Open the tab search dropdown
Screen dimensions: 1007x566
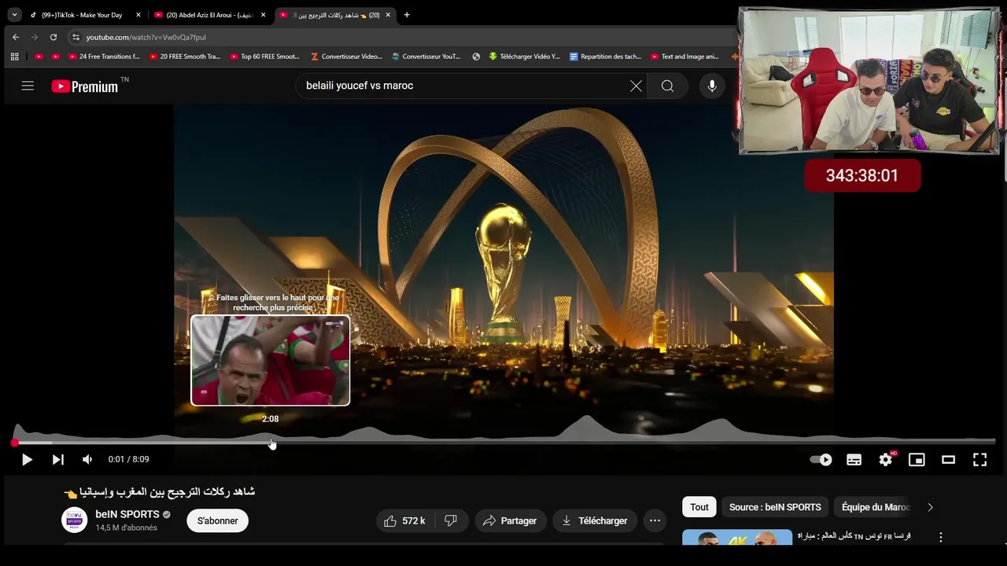[x=14, y=15]
